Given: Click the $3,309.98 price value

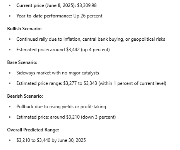Looking at the screenshot, I should pos(87,5).
